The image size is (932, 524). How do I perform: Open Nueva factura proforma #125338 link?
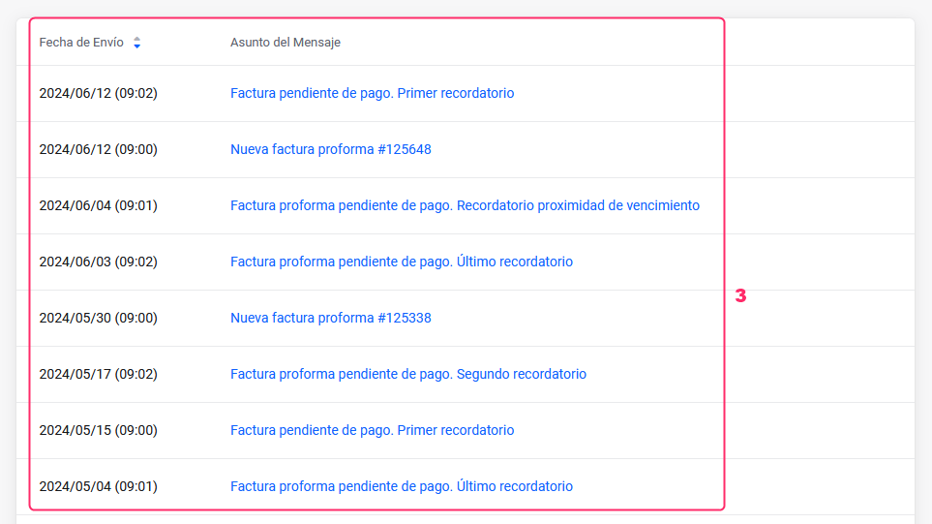point(331,319)
